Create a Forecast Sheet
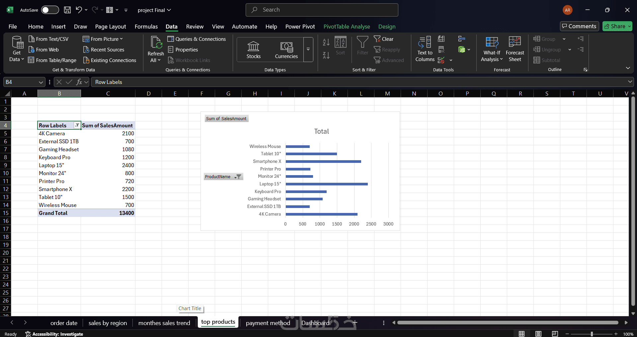Screen dimensions: 637x337 click(x=515, y=49)
